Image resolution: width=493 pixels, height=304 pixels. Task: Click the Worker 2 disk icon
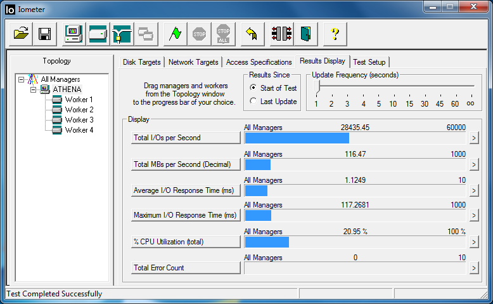click(57, 110)
